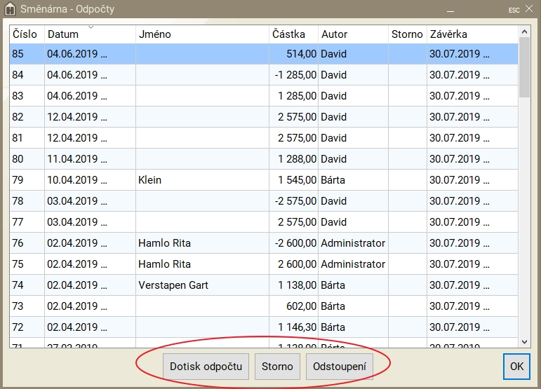Sort by the Jméno column header
The width and height of the screenshot is (541, 389).
(x=202, y=34)
